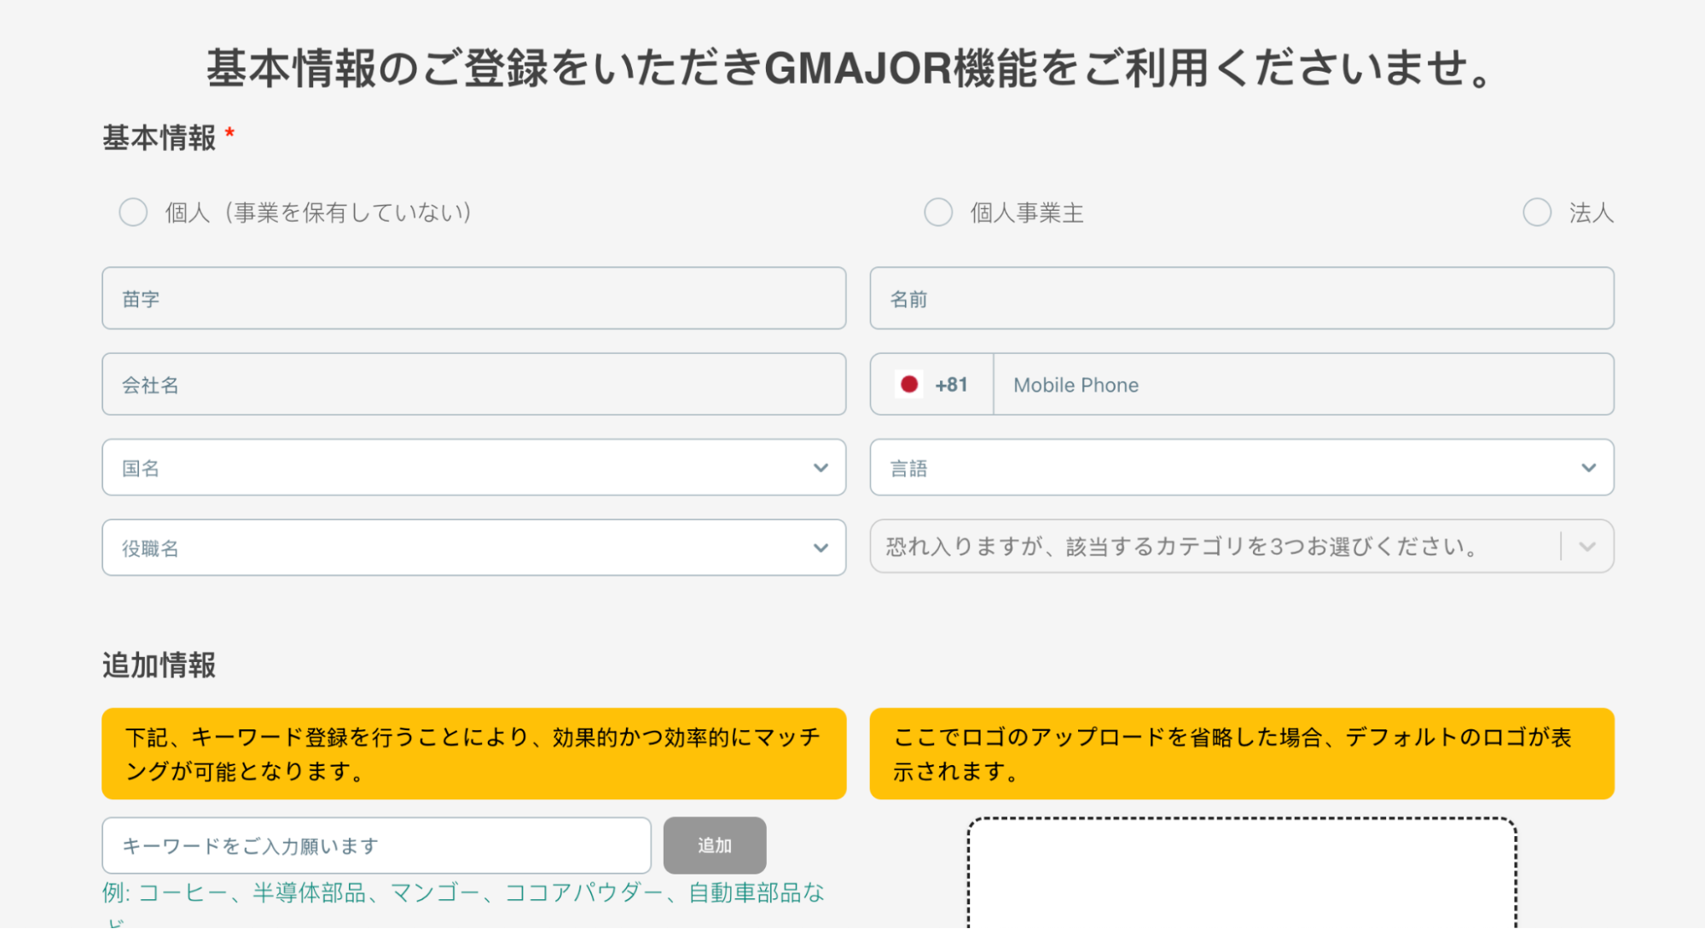Select the 個人（事業を保有していない）radio button
This screenshot has width=1705, height=929.
coord(133,212)
